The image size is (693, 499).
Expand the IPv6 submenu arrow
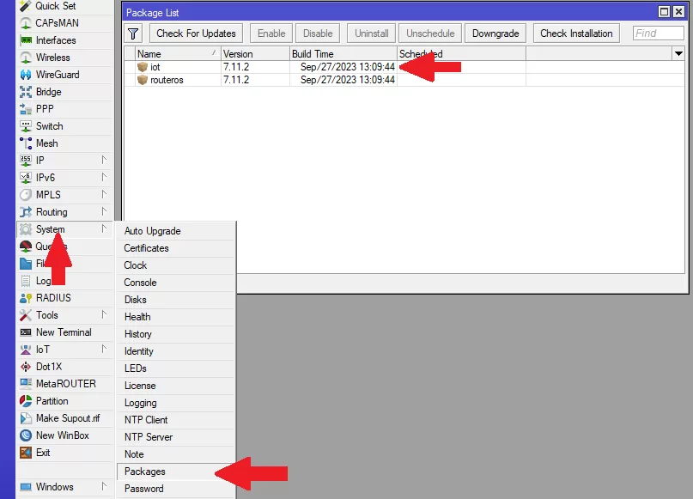[x=104, y=177]
